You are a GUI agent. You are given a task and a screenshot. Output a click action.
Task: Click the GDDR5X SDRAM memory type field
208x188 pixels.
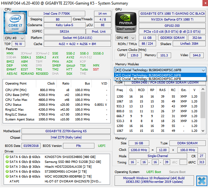click(x=172, y=38)
